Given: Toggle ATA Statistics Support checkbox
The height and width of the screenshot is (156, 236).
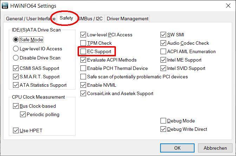Looking at the screenshot, I should click(16, 85).
